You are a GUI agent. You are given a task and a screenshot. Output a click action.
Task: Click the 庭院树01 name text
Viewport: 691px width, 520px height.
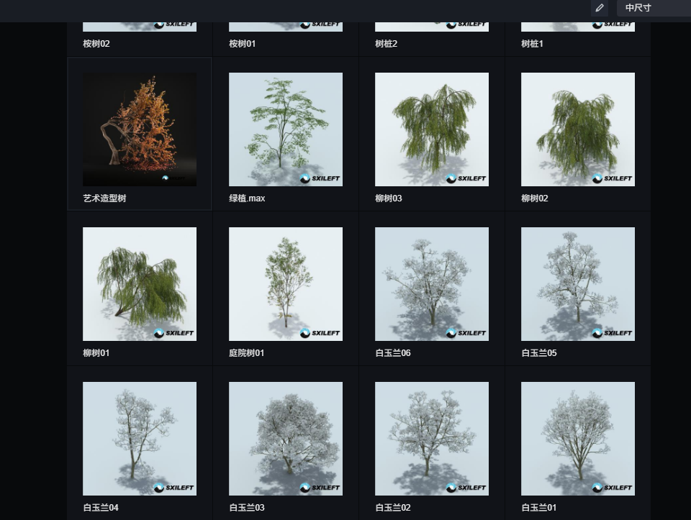coord(246,352)
